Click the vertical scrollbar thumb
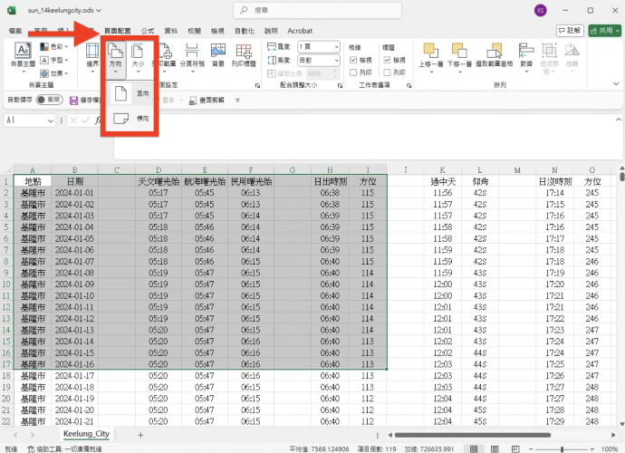The height and width of the screenshot is (453, 625). pyautogui.click(x=621, y=177)
